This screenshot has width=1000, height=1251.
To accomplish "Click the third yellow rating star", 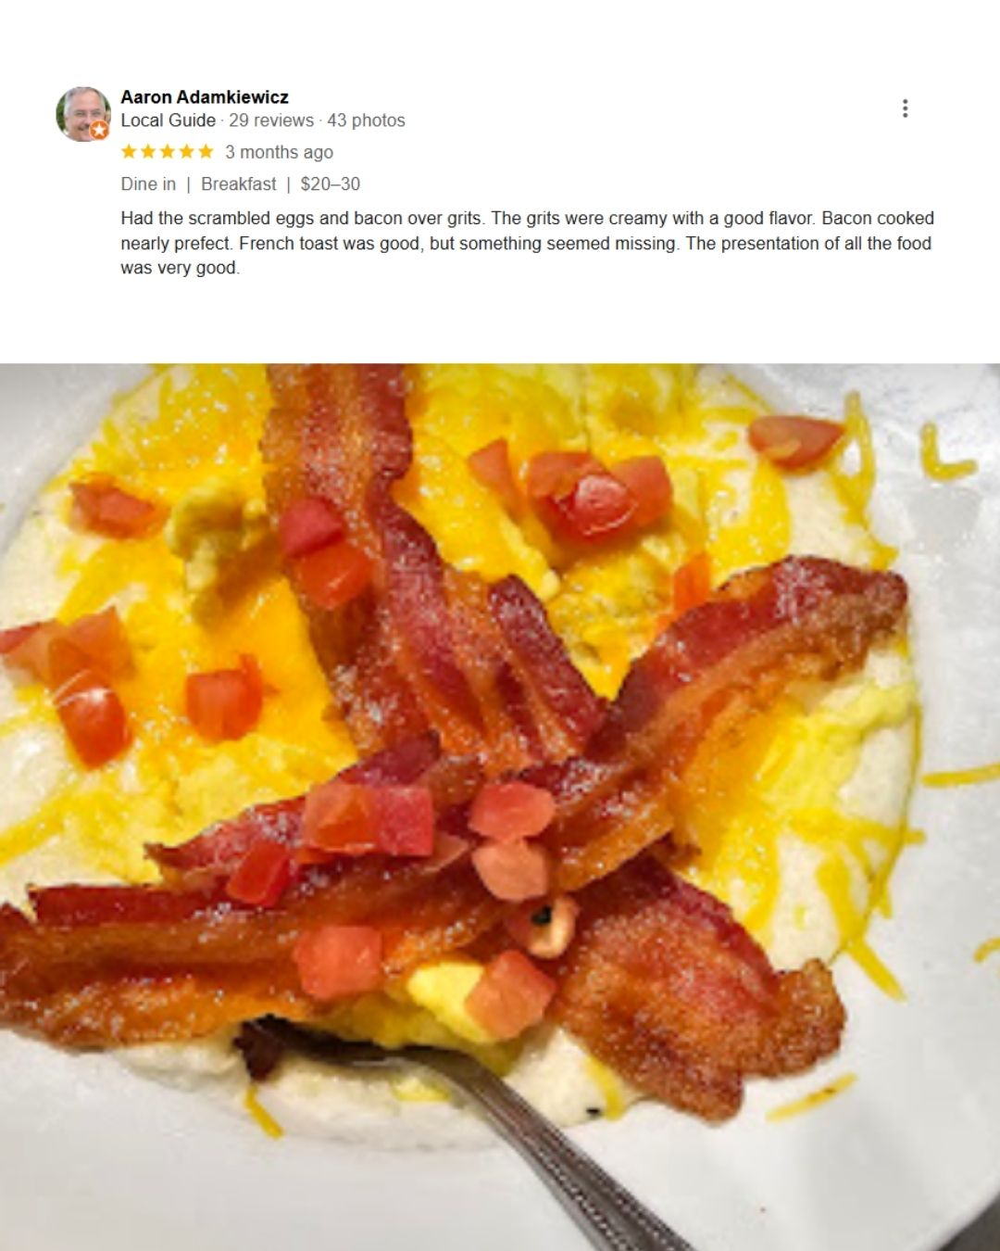I will 168,151.
